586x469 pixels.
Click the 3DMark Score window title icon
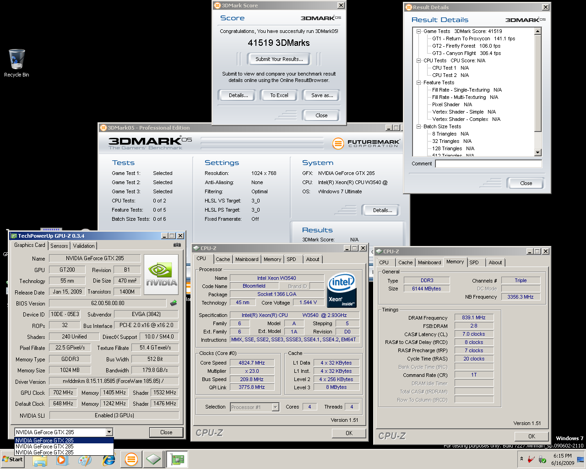(217, 5)
